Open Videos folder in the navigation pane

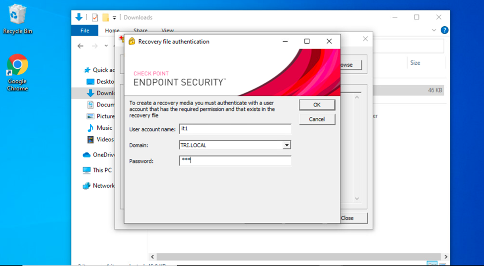pos(100,140)
